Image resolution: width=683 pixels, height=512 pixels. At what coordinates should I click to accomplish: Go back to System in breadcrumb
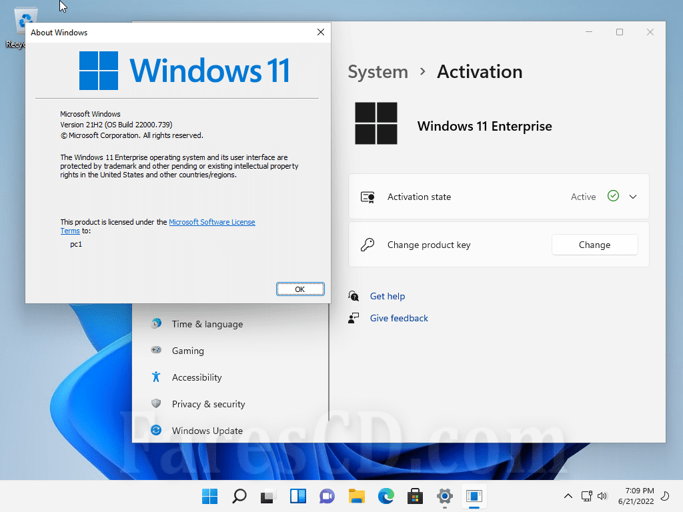click(378, 72)
